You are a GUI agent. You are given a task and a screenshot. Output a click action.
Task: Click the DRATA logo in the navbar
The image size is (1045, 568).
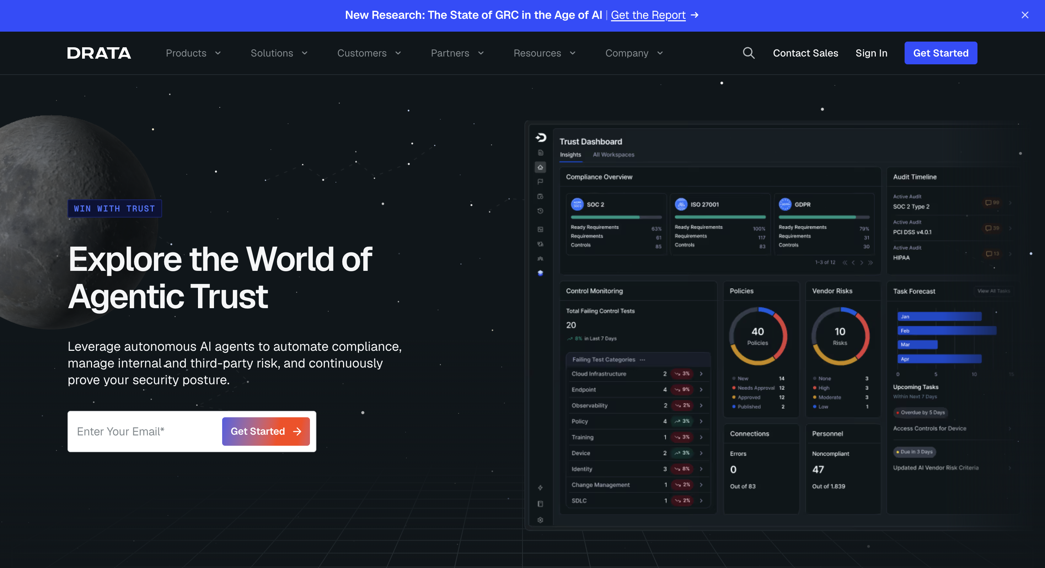pos(99,53)
